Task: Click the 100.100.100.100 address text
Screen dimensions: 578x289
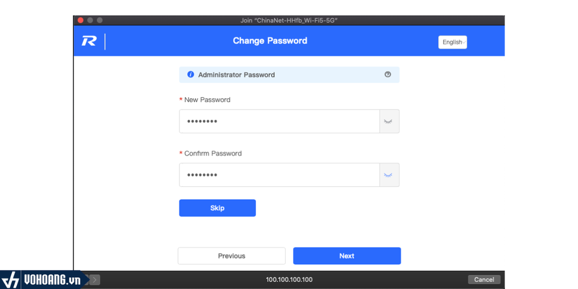Action: (x=289, y=279)
